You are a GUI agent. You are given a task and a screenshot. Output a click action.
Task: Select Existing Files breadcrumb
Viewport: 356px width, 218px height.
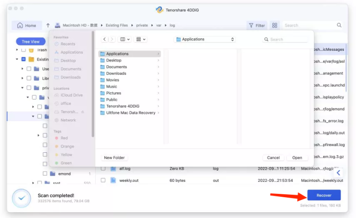pos(117,25)
